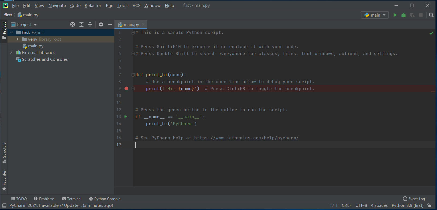
Task: Click the green inspection checkmark in editor
Action: (431, 33)
